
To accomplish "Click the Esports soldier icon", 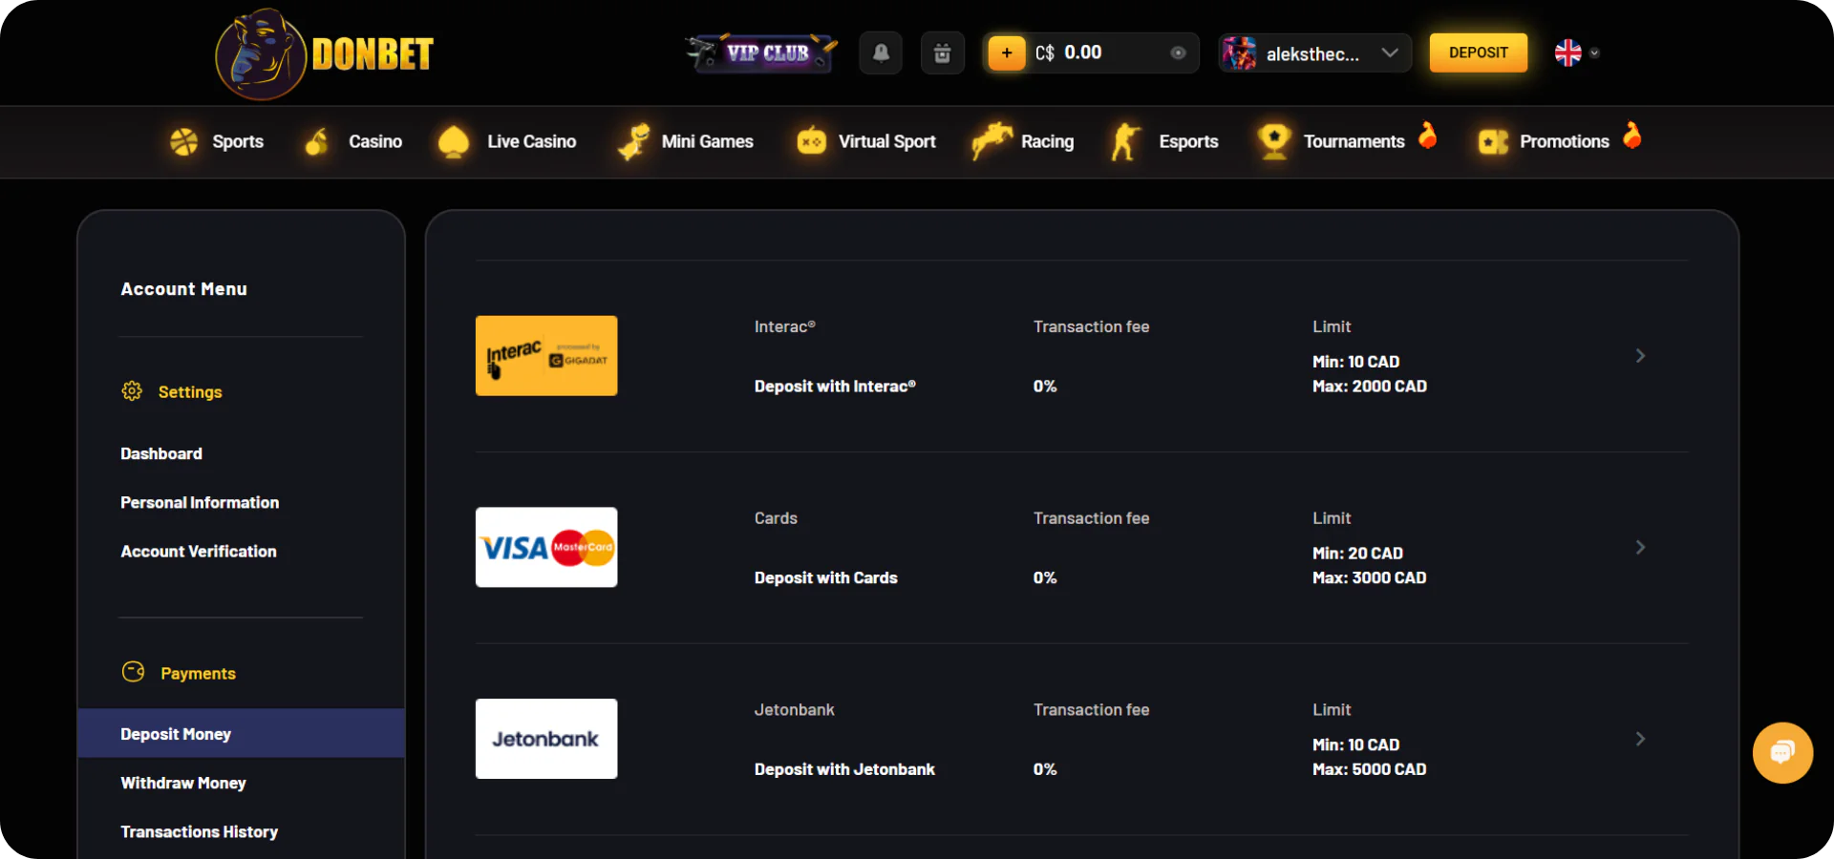I will click(x=1126, y=141).
